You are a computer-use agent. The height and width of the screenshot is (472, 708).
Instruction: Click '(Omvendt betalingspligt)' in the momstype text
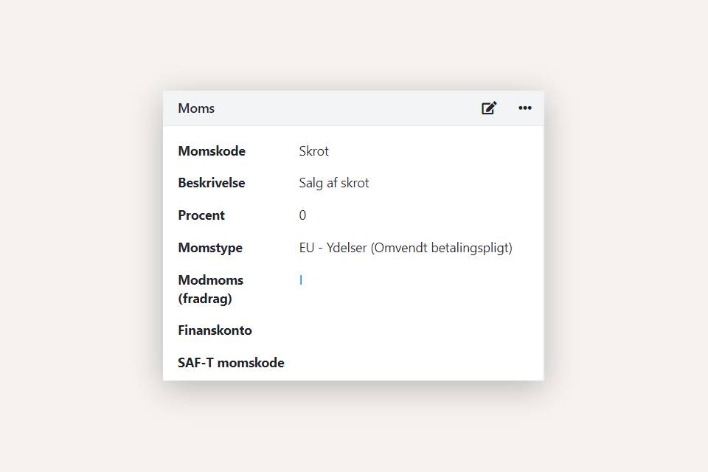(x=442, y=248)
